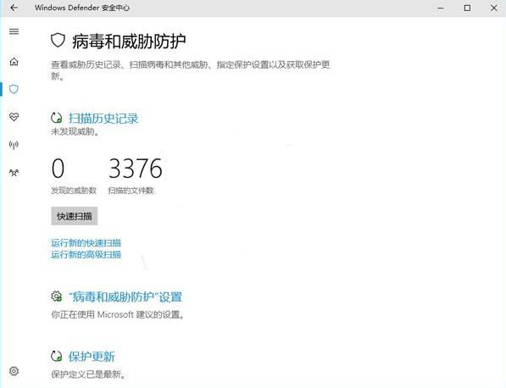Click 运行新的快速扫描 link
Viewport: 506px width, 388px height.
(x=86, y=242)
